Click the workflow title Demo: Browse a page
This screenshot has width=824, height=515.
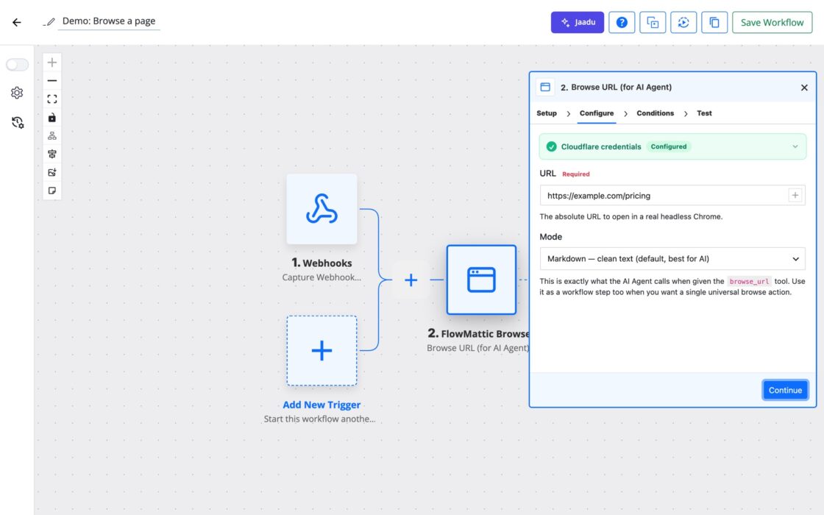[x=109, y=21]
